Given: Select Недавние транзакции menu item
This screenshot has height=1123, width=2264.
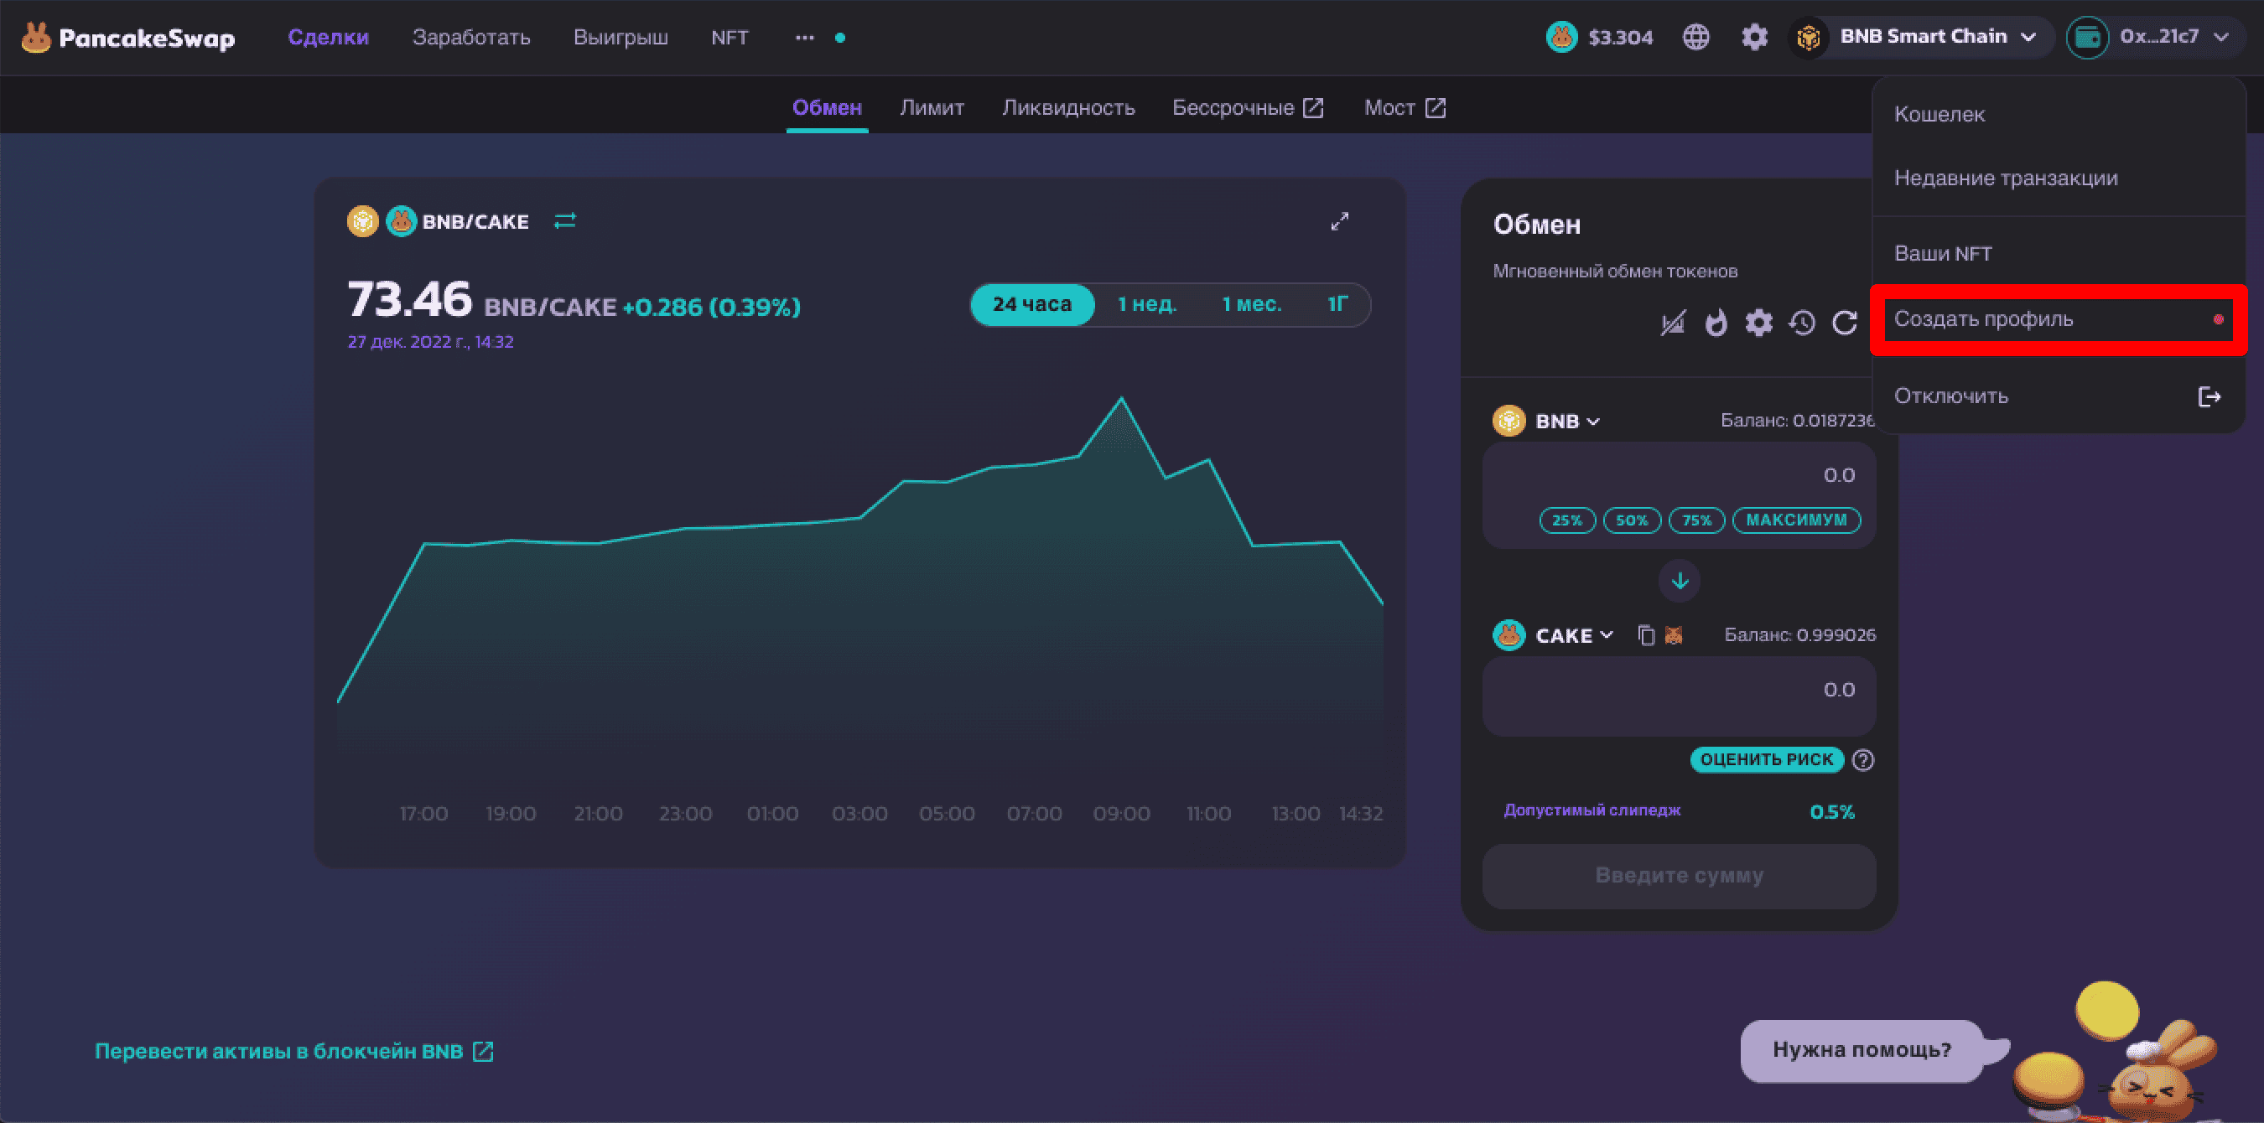Looking at the screenshot, I should pos(2059,179).
